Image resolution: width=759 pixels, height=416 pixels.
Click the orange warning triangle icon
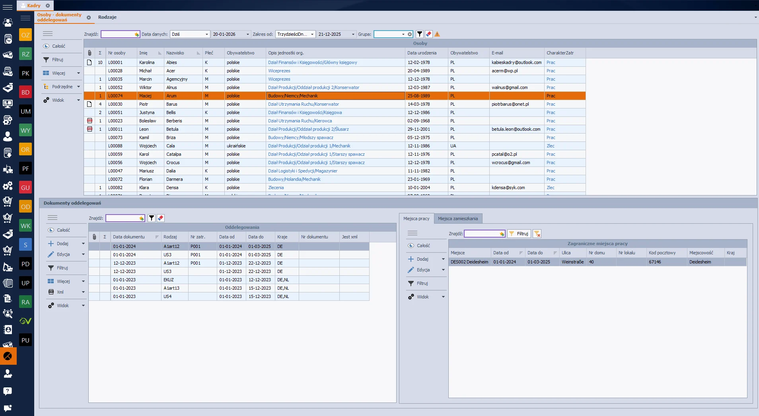(x=437, y=34)
